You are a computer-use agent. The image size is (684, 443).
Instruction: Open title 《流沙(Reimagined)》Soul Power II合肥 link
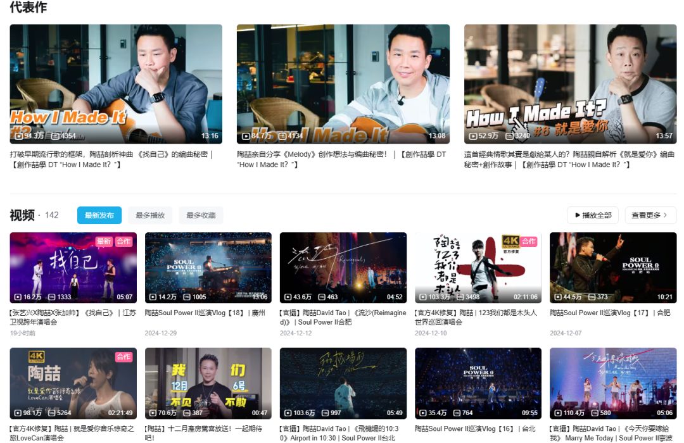coord(343,318)
